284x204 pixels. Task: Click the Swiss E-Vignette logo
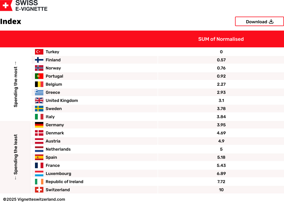24,6
